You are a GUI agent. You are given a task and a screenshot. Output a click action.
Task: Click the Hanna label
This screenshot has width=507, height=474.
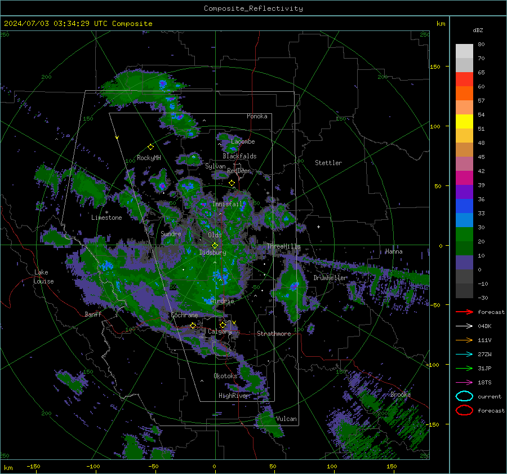[x=394, y=251]
